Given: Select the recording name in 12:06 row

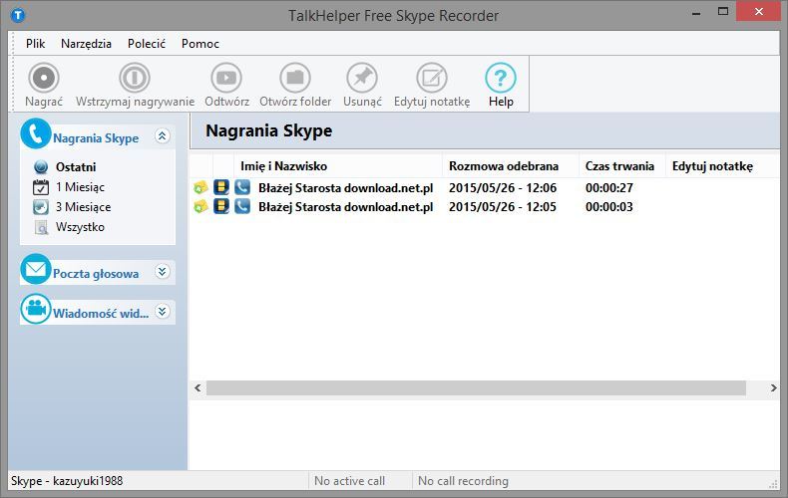Looking at the screenshot, I should (346, 188).
